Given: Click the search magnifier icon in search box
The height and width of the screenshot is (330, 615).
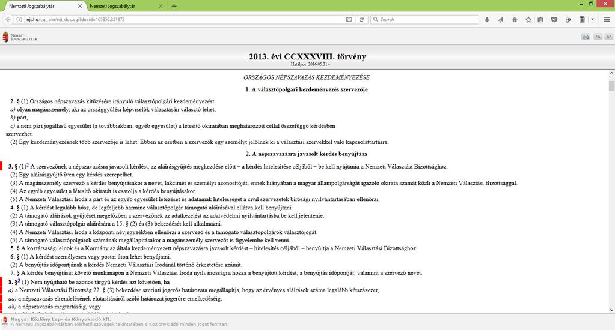Looking at the screenshot, I should coord(376,19).
